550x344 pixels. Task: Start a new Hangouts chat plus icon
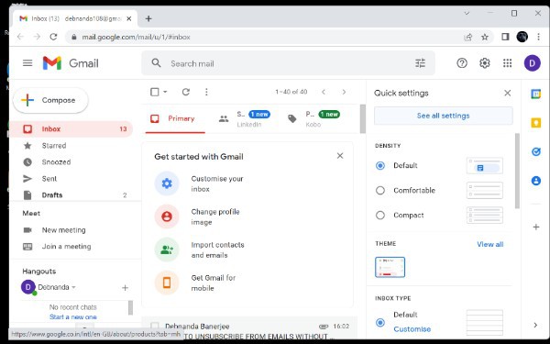[125, 288]
